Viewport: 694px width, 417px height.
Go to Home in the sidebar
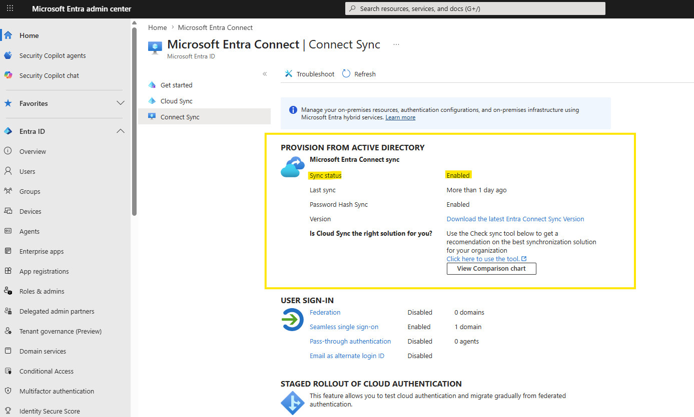pyautogui.click(x=29, y=35)
